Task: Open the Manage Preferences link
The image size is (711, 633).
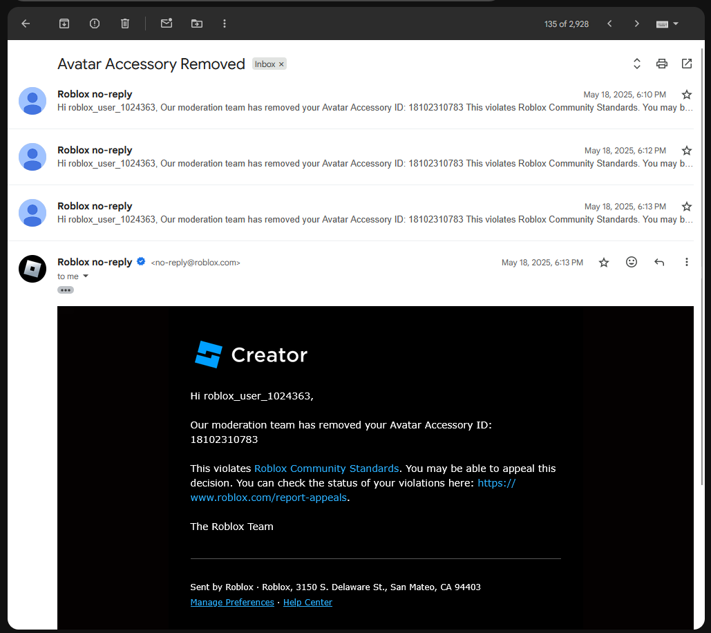Action: [232, 602]
